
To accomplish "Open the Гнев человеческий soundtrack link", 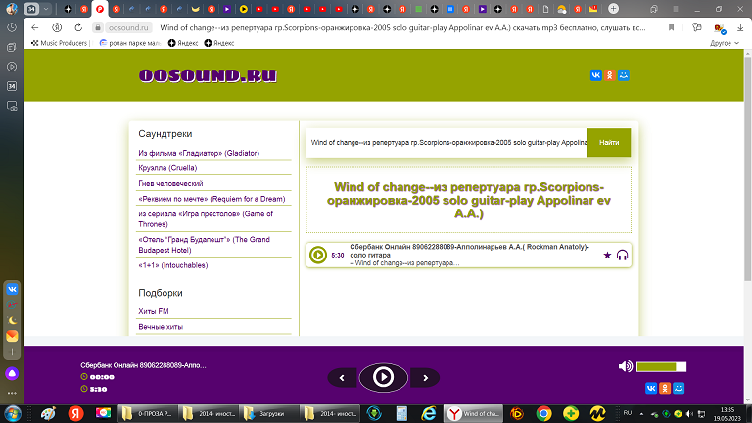I will [170, 184].
